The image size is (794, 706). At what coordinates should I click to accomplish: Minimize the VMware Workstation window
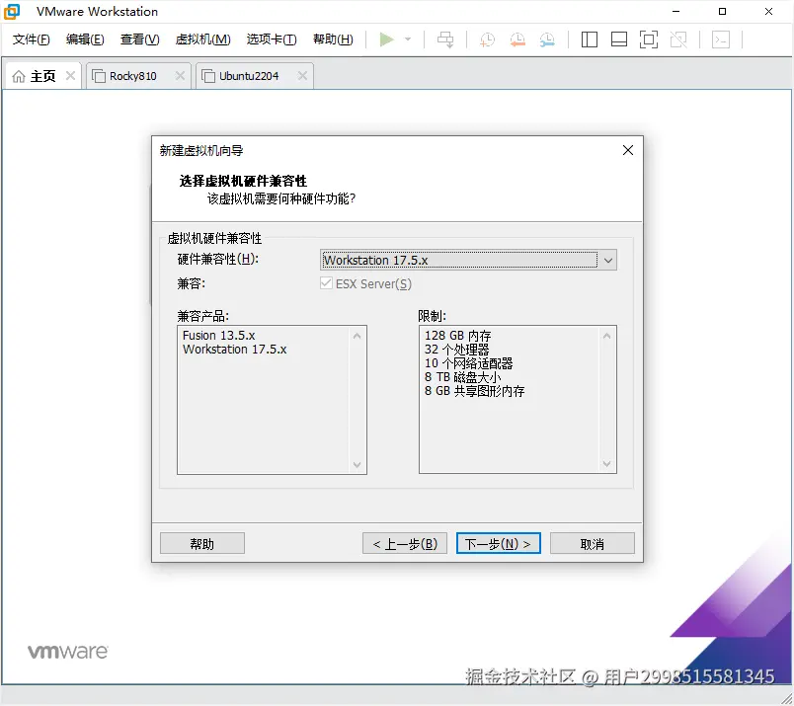[676, 11]
